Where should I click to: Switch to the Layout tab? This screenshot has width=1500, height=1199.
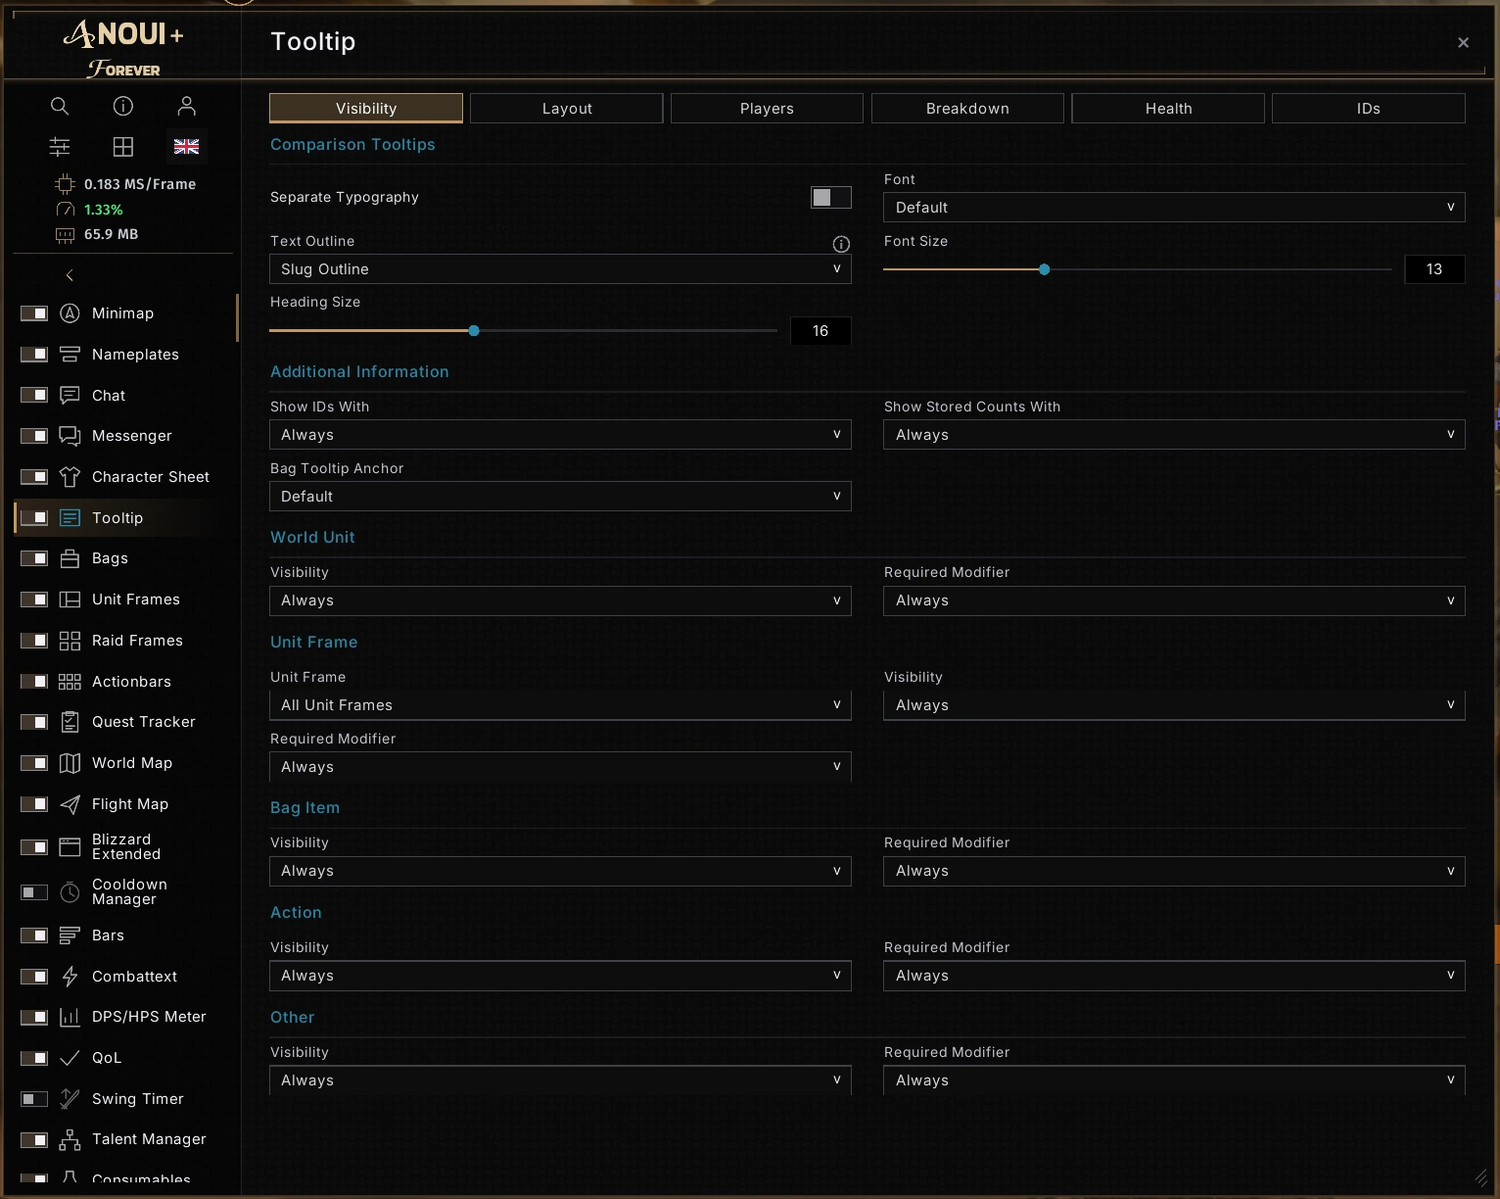[567, 109]
